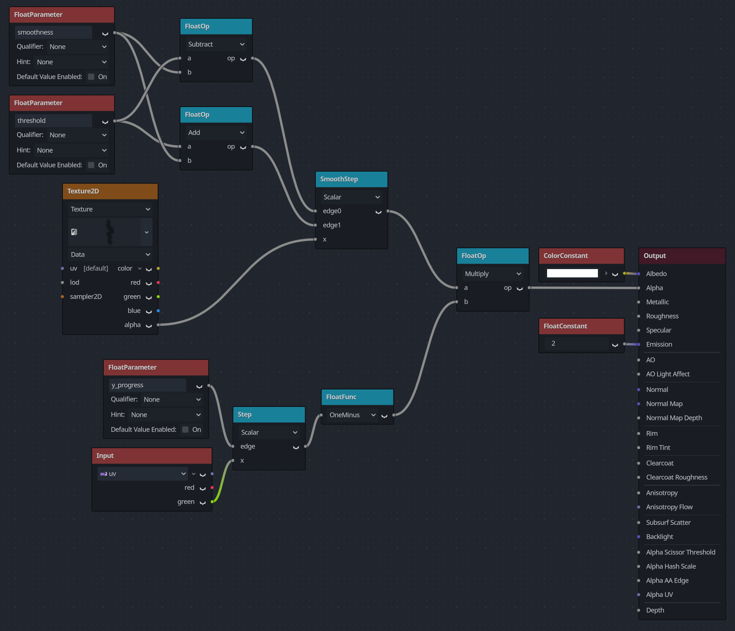The width and height of the screenshot is (735, 631).
Task: Toggle preview eye on Subtract FloatOp output
Action: [x=243, y=59]
